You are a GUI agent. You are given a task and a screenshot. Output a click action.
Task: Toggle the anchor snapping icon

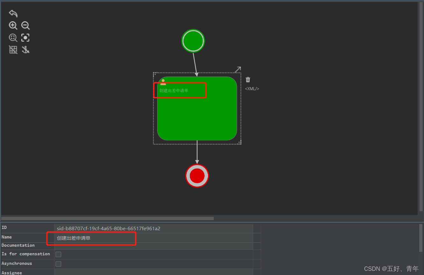[x=25, y=50]
